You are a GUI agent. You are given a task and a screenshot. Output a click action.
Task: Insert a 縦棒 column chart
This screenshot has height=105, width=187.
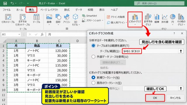(x=157, y=18)
